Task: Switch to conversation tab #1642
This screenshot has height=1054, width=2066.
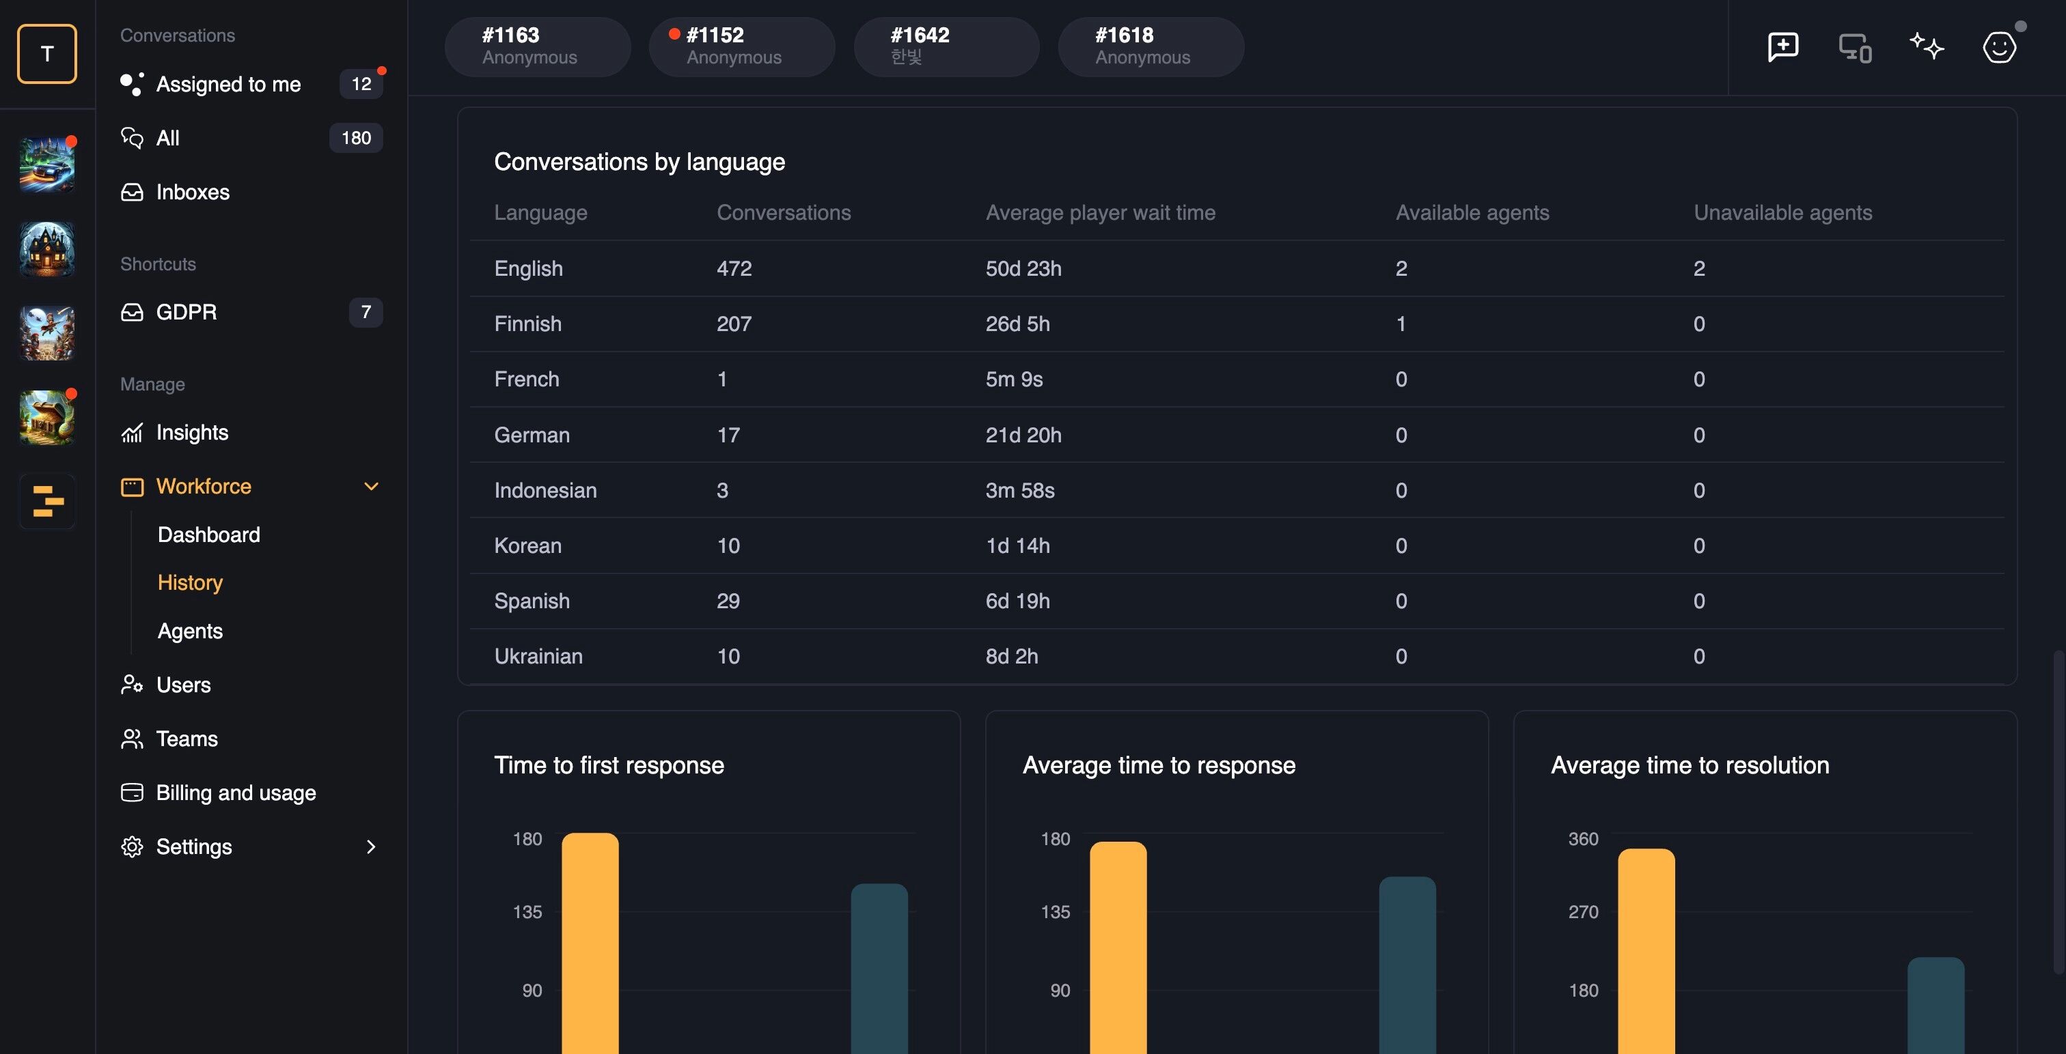Action: (946, 46)
